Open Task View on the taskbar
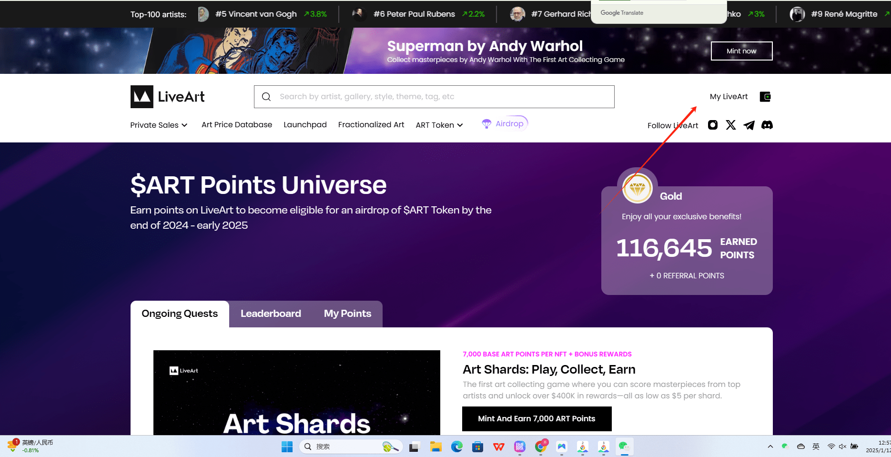 click(414, 447)
